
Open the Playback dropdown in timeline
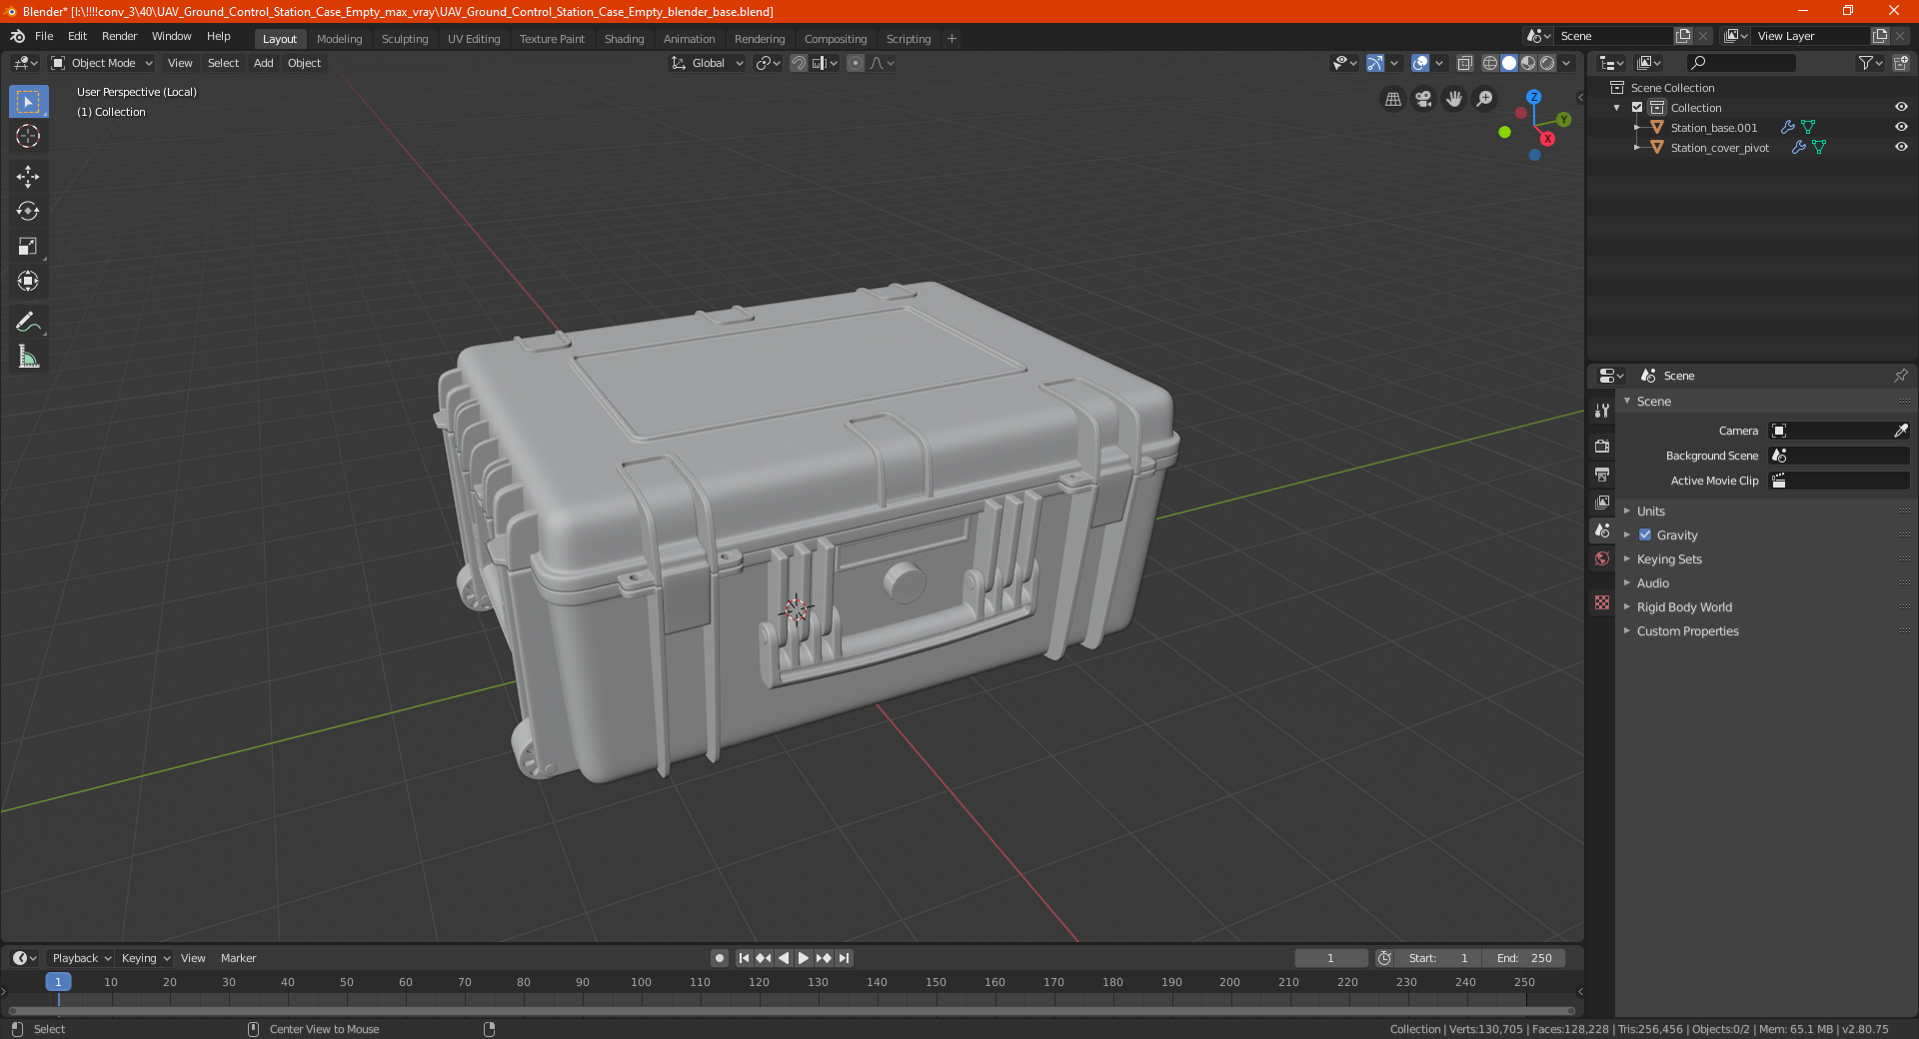[81, 958]
